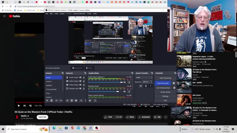237x133 pixels.
Task: Adjust the Audio Input Capture 2 volume slider
Action: (x=105, y=82)
